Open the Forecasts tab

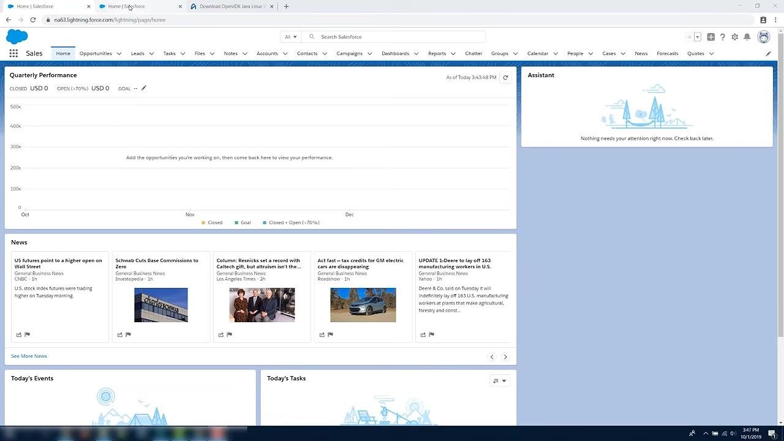coord(667,53)
